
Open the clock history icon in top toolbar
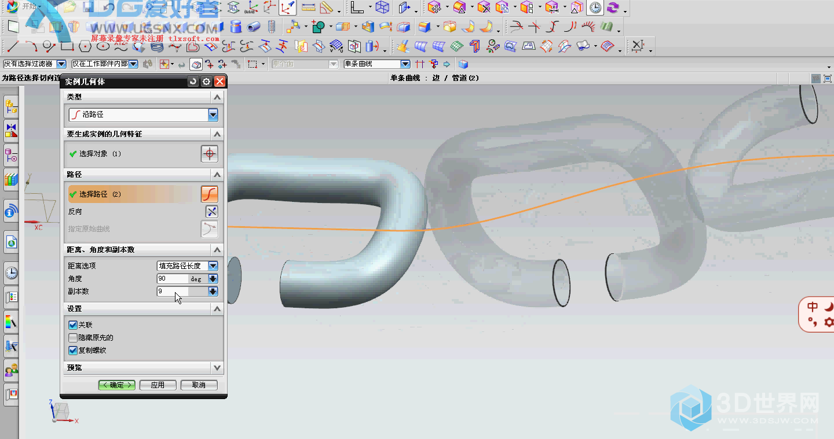[595, 8]
